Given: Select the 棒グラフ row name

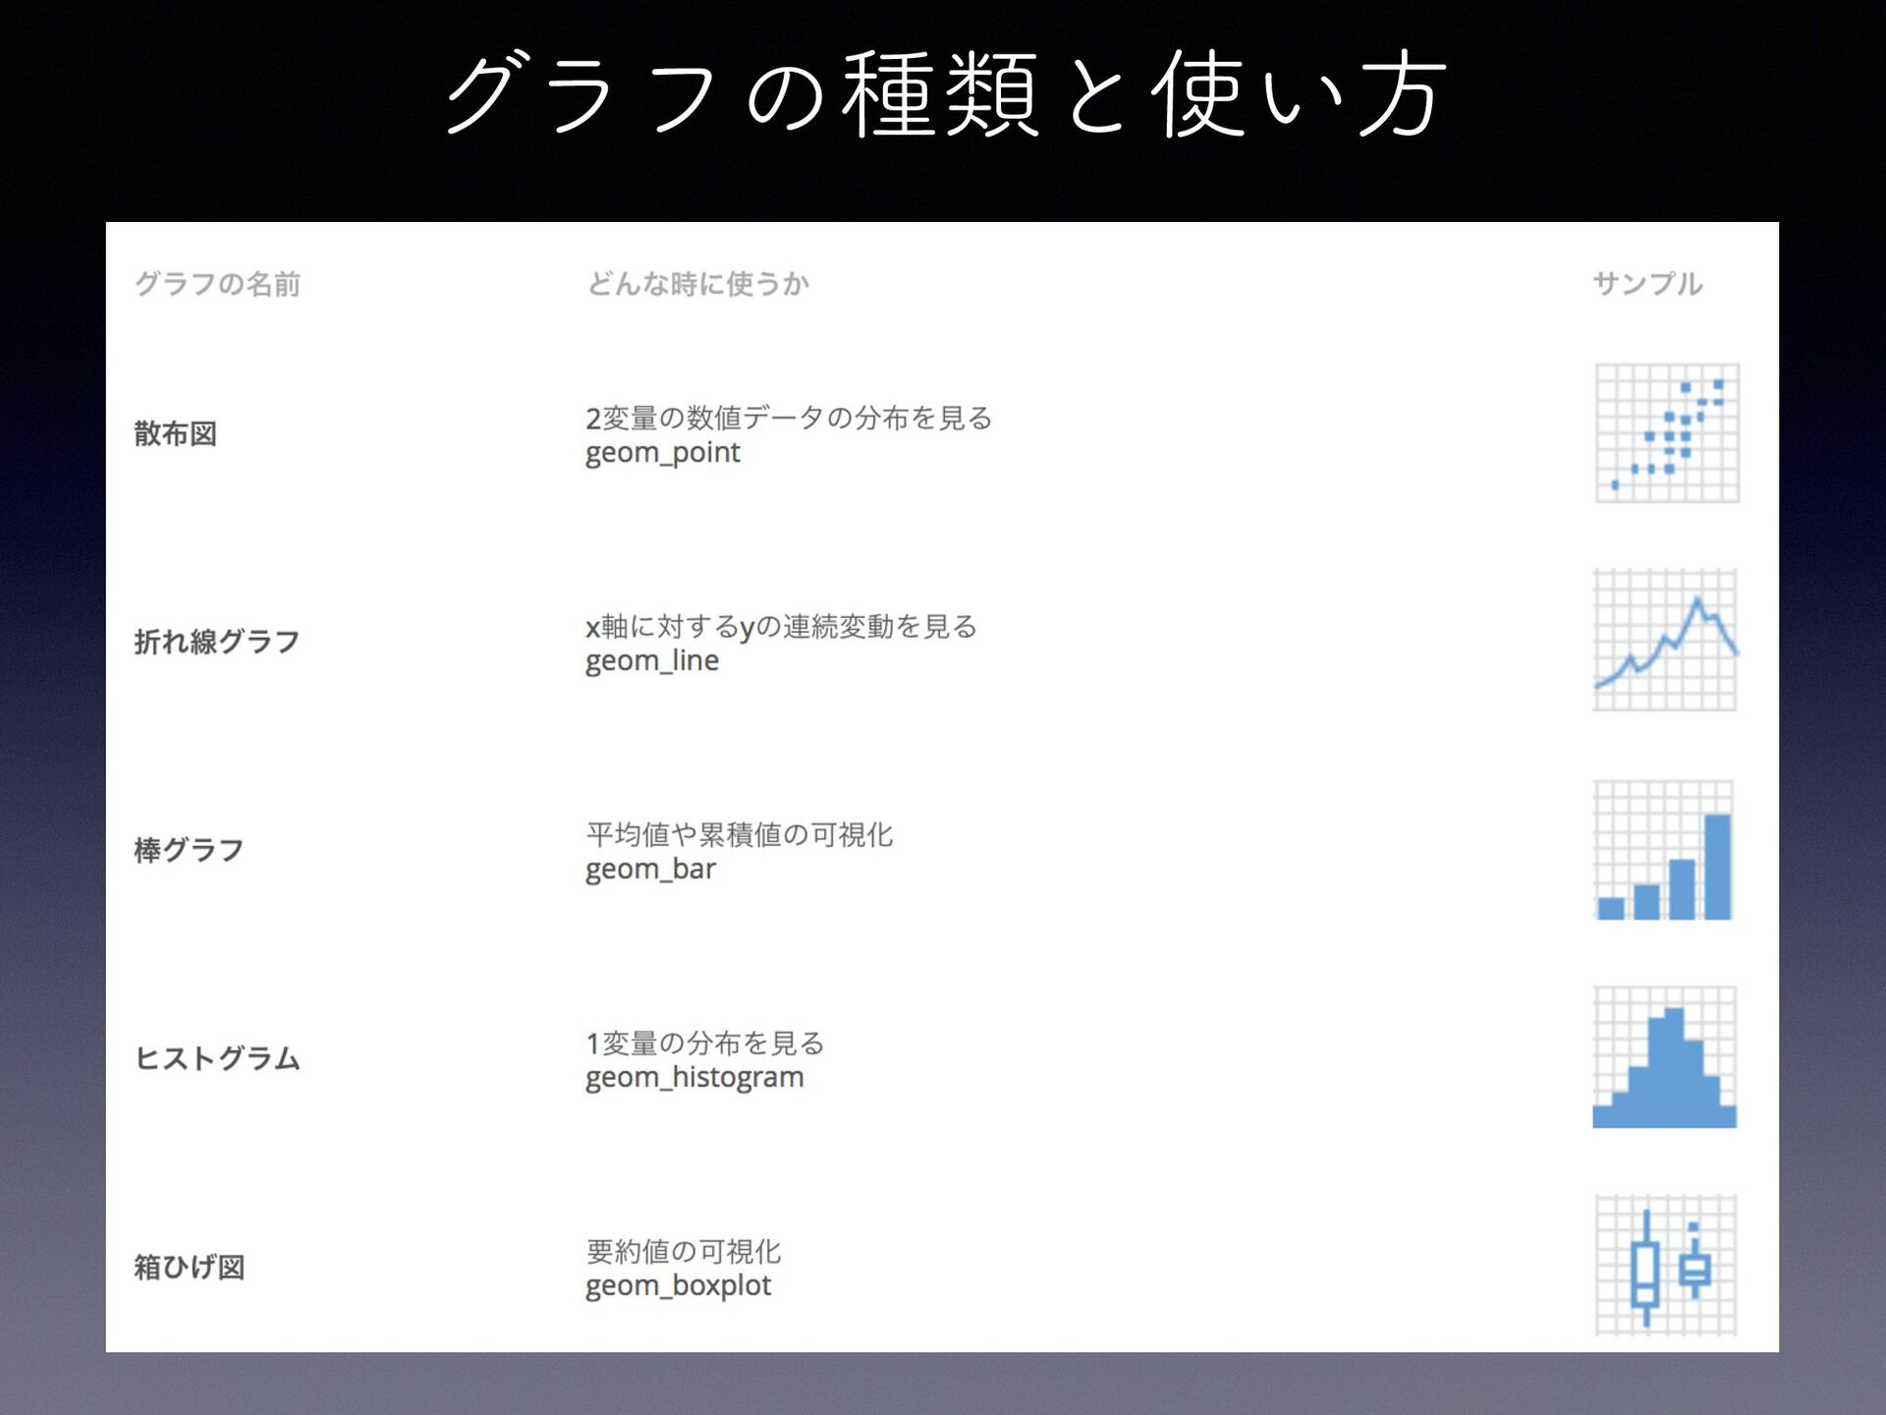Looking at the screenshot, I should 189,850.
